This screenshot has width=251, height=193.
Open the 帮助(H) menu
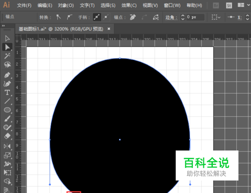[194, 5]
